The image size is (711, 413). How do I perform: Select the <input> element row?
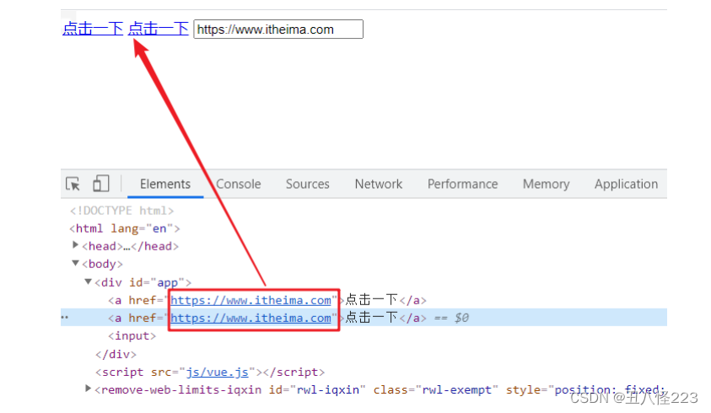click(x=132, y=336)
